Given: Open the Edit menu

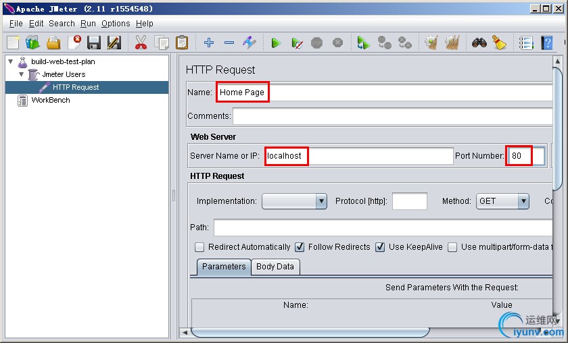Looking at the screenshot, I should [37, 24].
